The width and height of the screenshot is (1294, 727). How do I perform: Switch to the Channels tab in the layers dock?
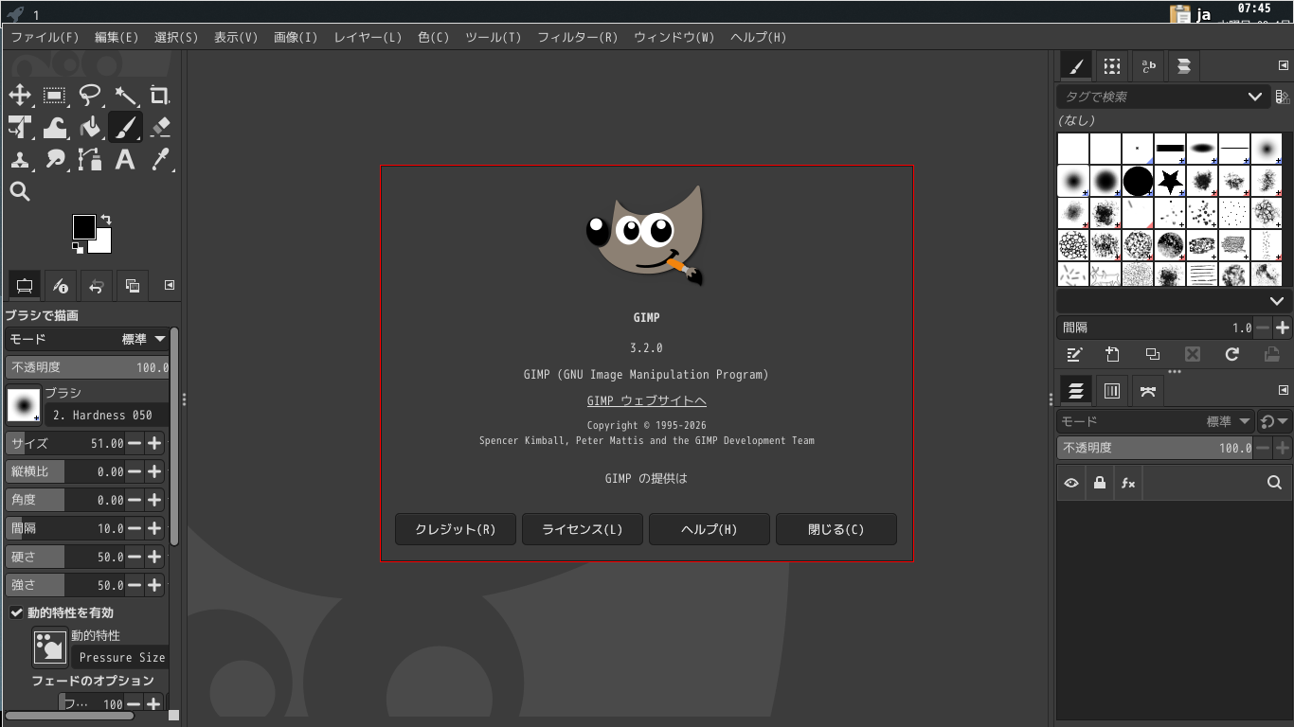(x=1111, y=390)
